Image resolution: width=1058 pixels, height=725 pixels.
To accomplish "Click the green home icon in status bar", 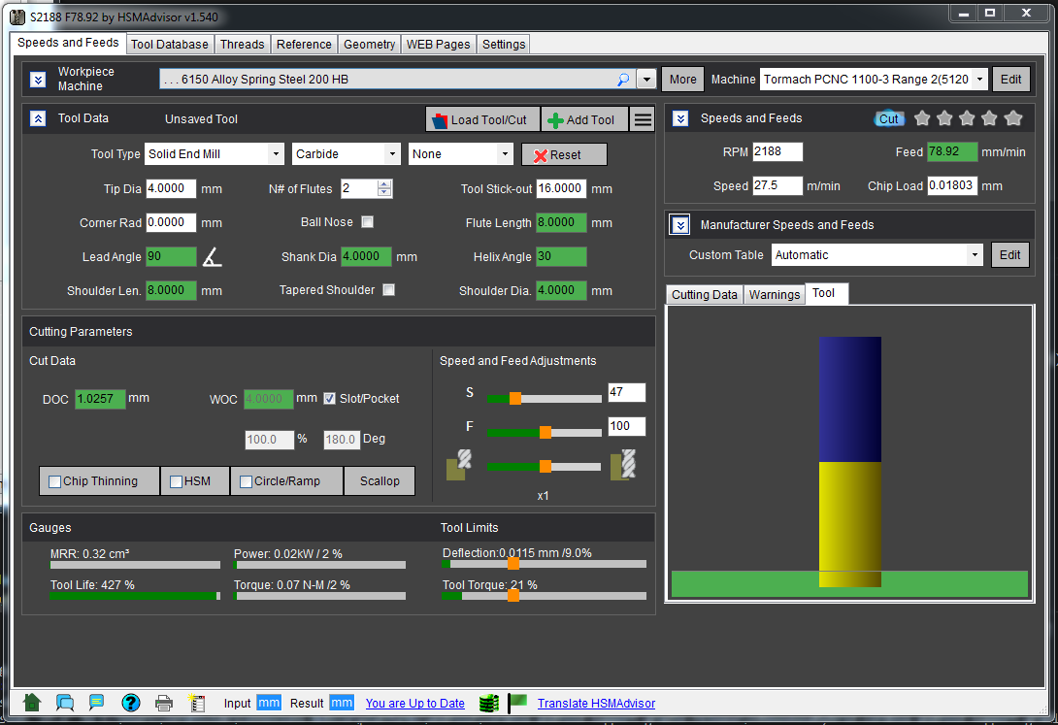I will 32,703.
